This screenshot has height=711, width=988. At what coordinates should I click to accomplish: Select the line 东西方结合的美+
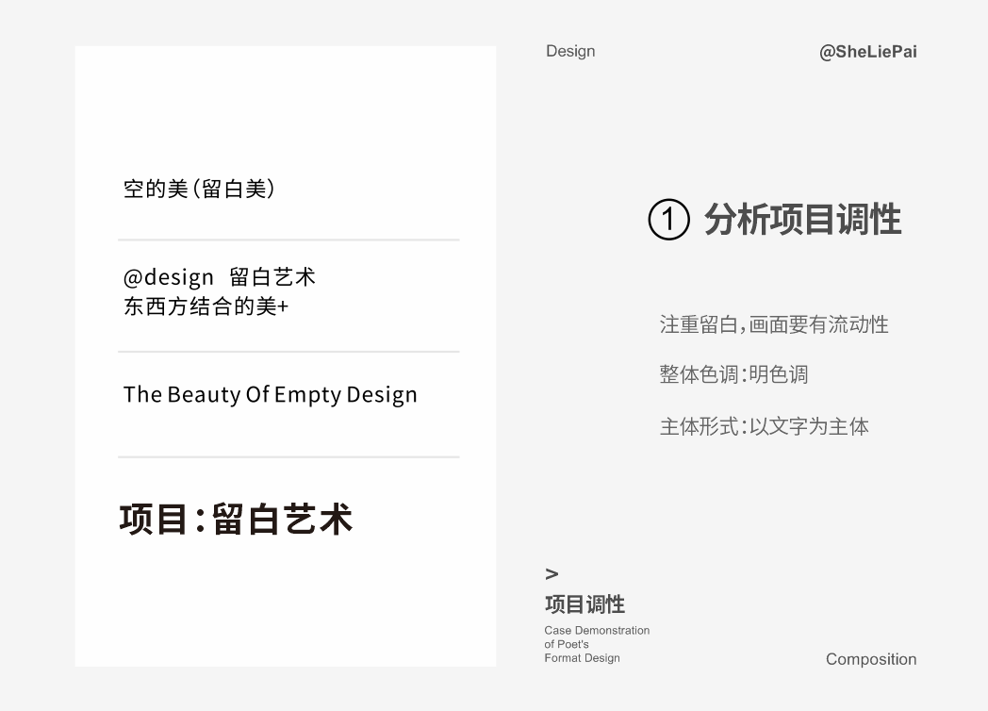[206, 306]
